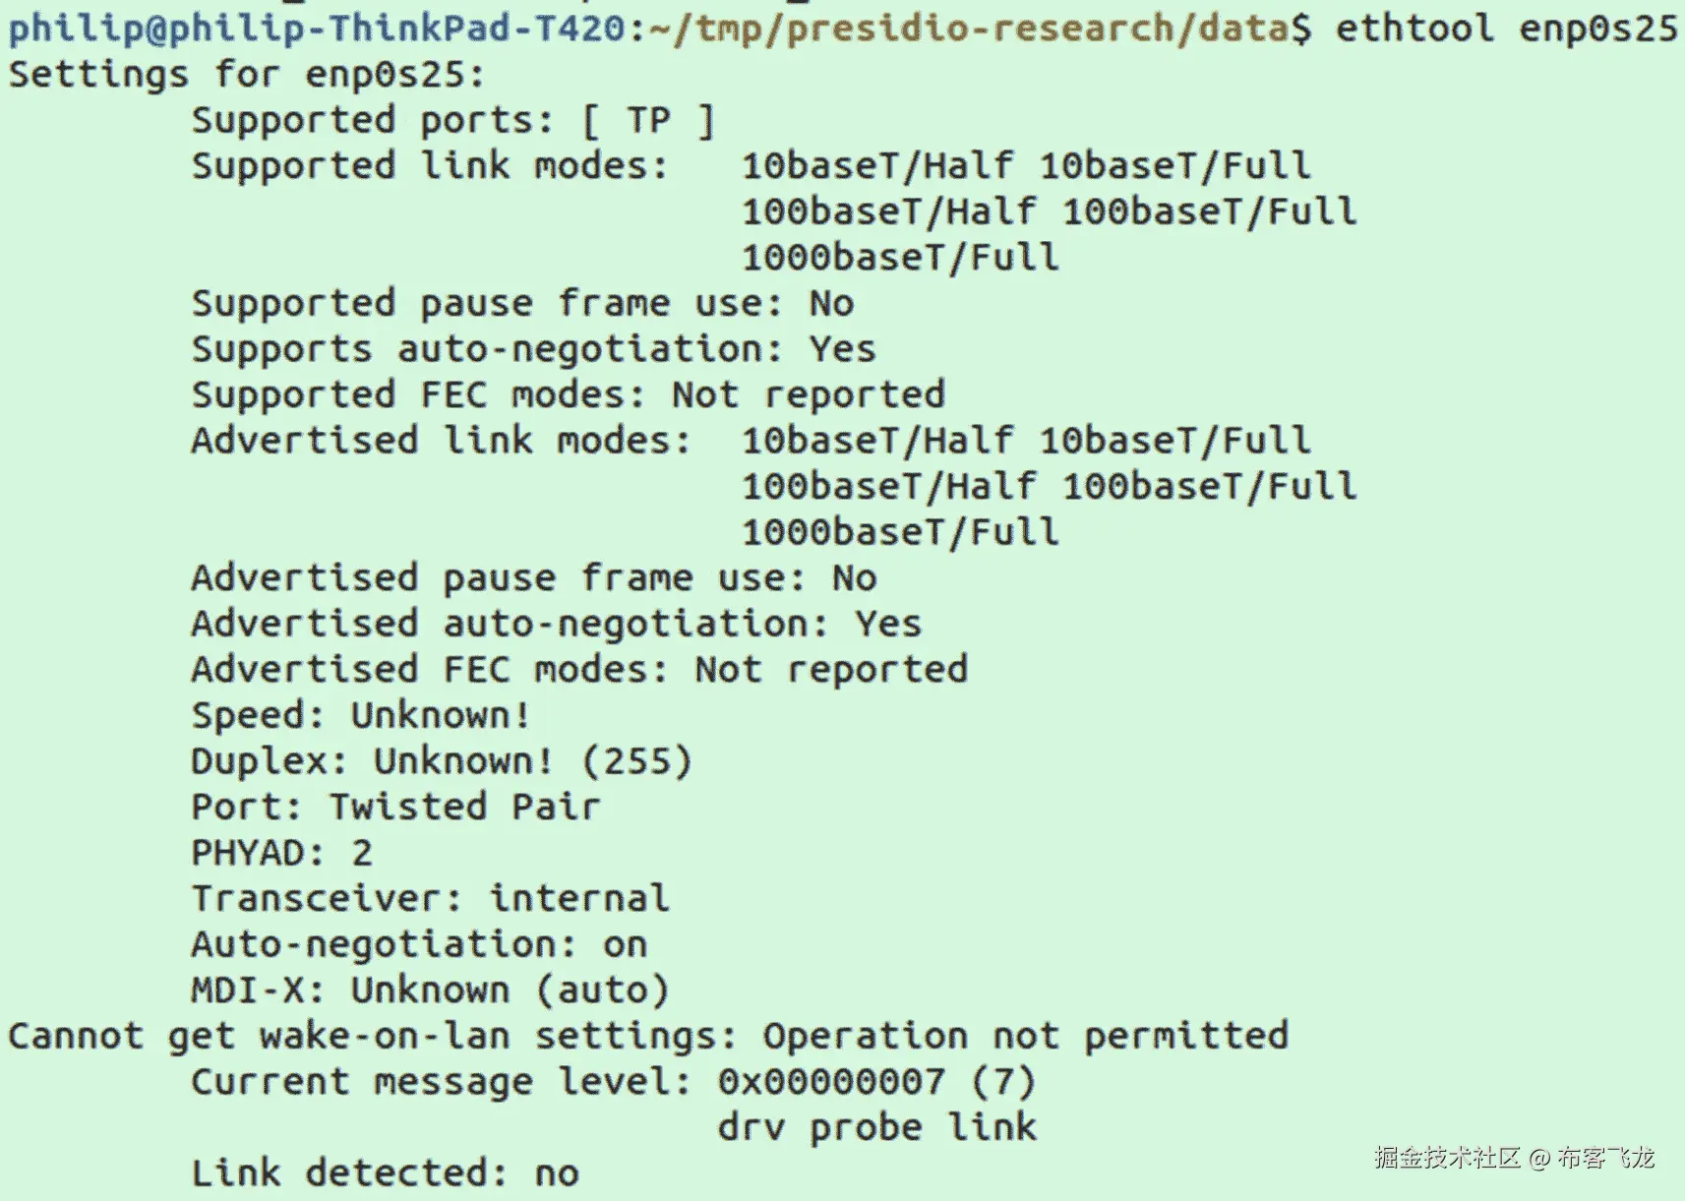The image size is (1685, 1201).
Task: Click 'Link detected: no' line
Action: pyautogui.click(x=385, y=1173)
